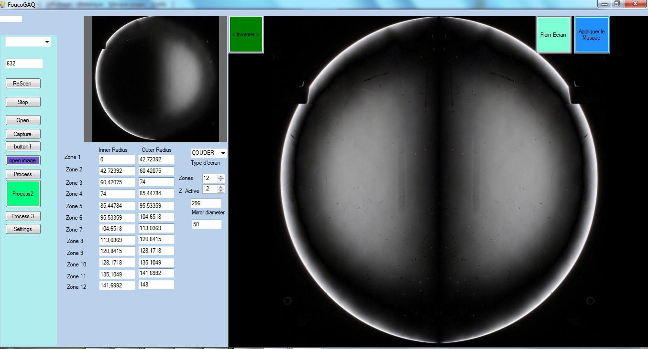Focus Zone 3 Inner Radius field
Image resolution: width=648 pixels, height=349 pixels.
[117, 182]
